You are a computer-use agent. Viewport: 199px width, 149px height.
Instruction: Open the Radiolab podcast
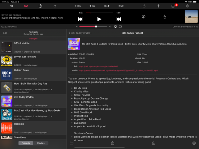click(x=33, y=128)
